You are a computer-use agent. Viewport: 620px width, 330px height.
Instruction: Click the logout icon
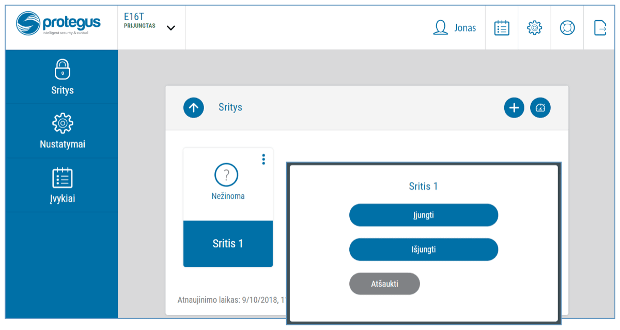(x=600, y=28)
